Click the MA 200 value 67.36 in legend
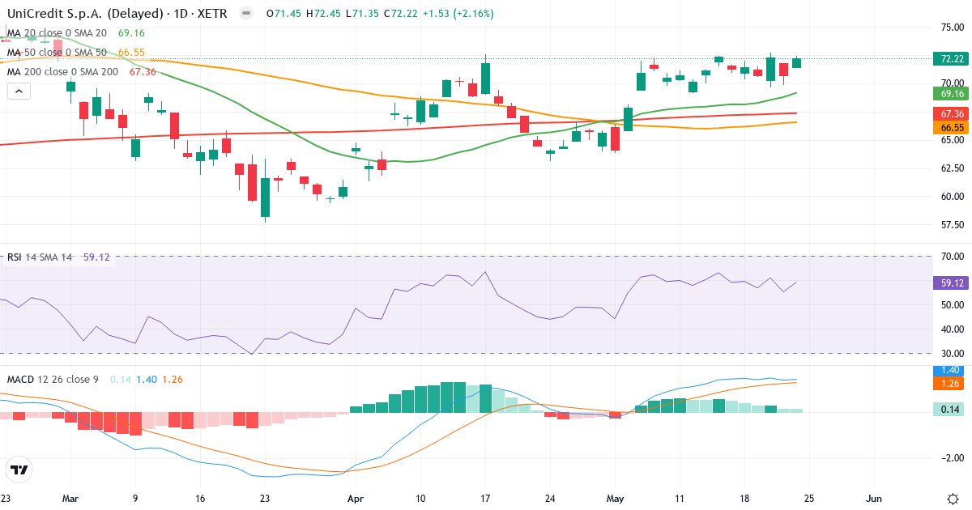 pyautogui.click(x=141, y=72)
